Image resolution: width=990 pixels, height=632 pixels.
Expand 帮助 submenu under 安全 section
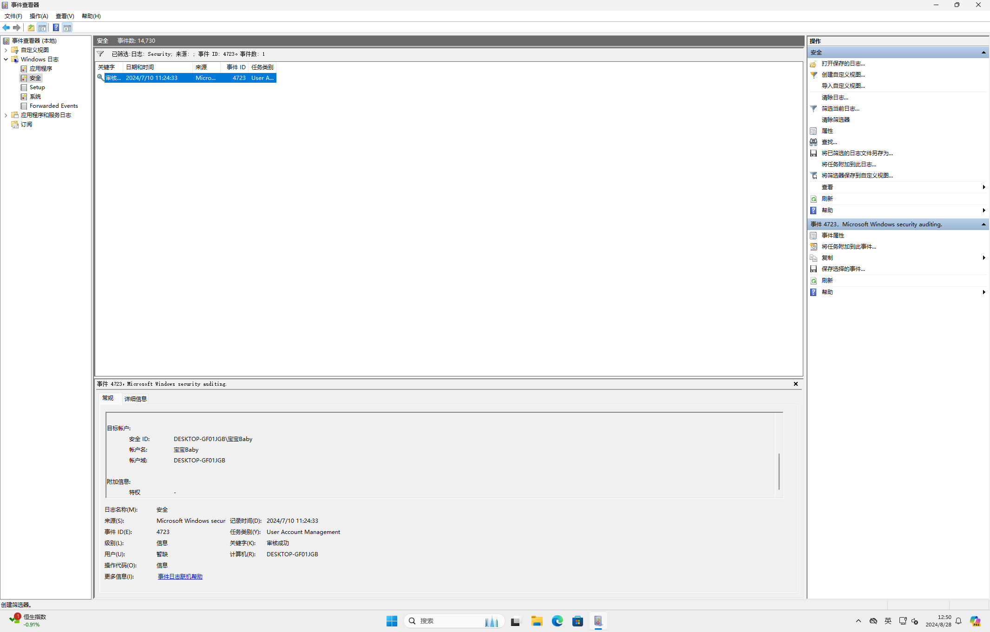pos(983,211)
